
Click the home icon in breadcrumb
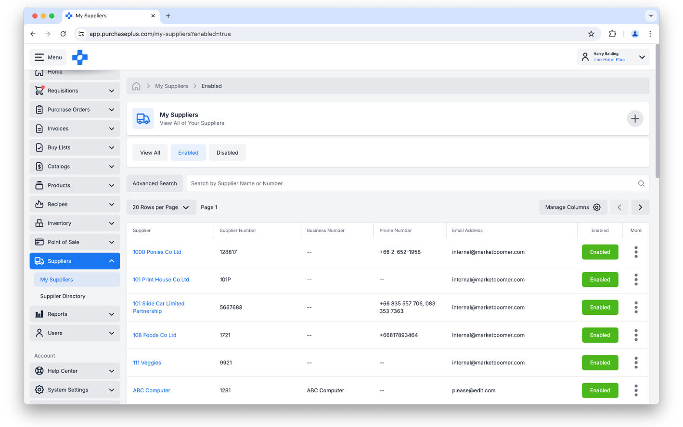point(136,86)
